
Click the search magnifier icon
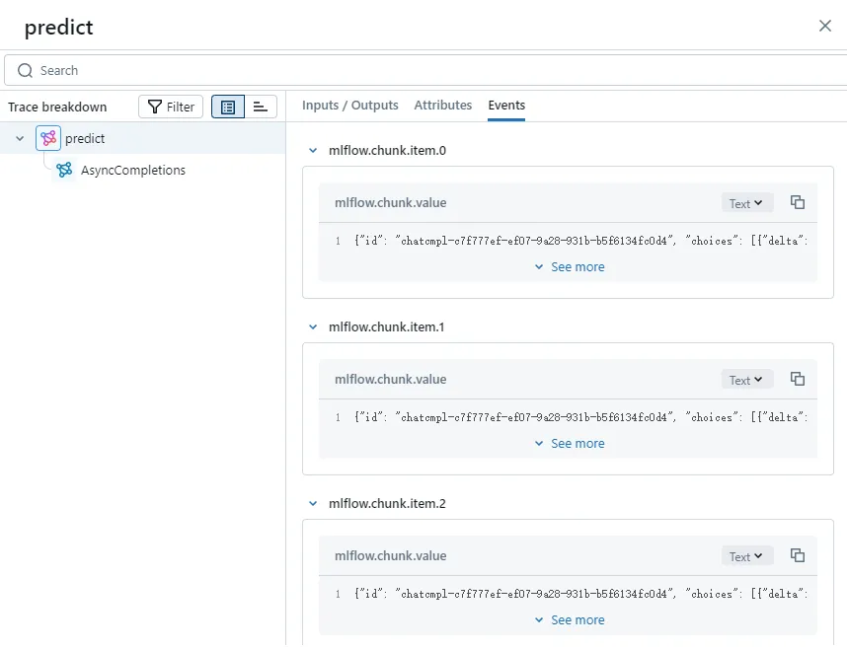coord(25,70)
